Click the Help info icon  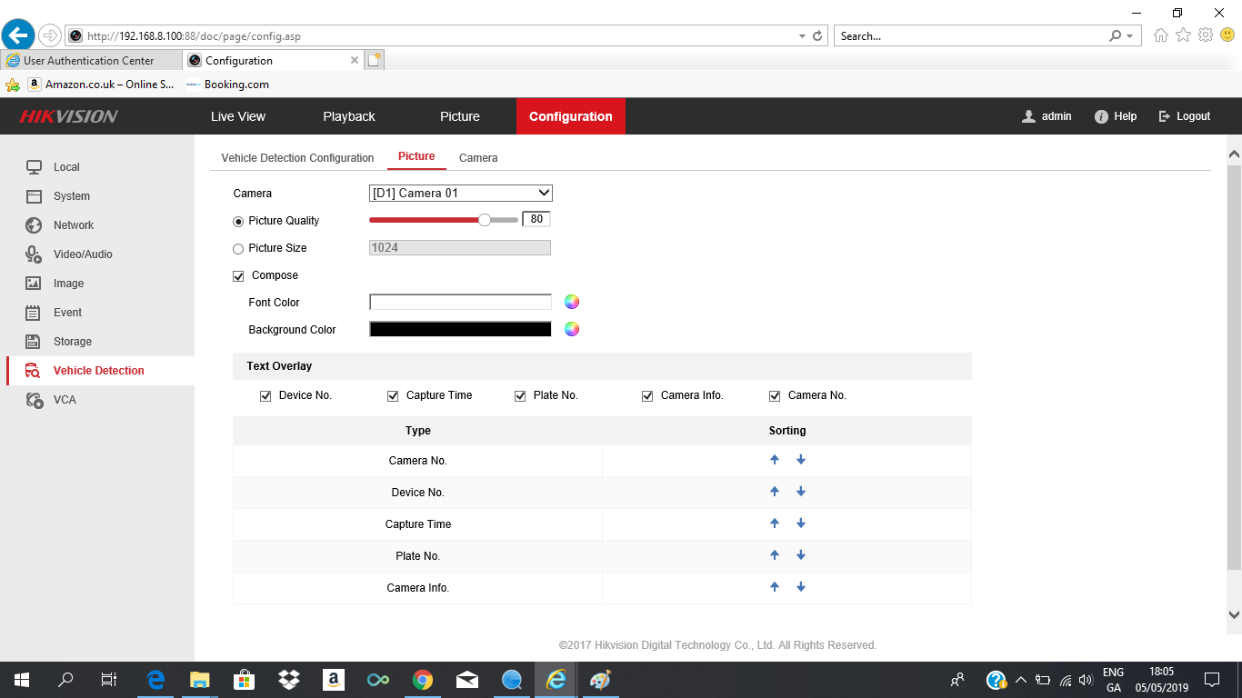1101,116
